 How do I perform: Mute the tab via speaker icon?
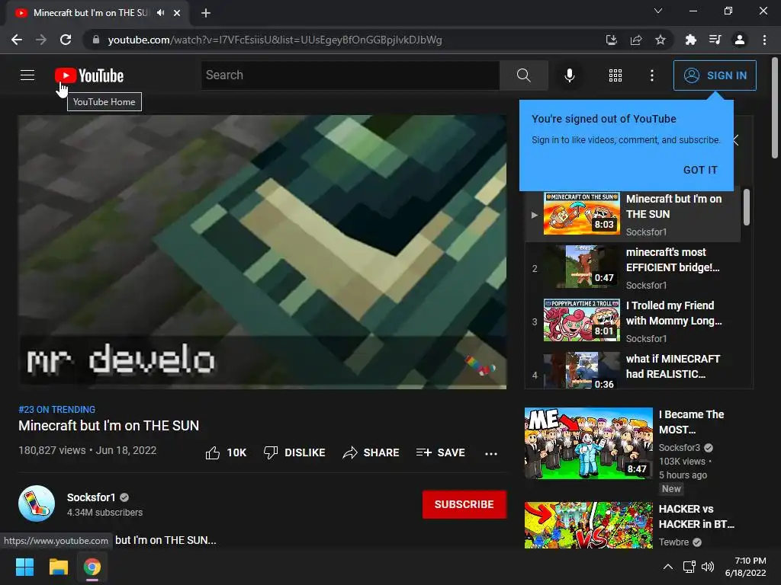point(160,13)
